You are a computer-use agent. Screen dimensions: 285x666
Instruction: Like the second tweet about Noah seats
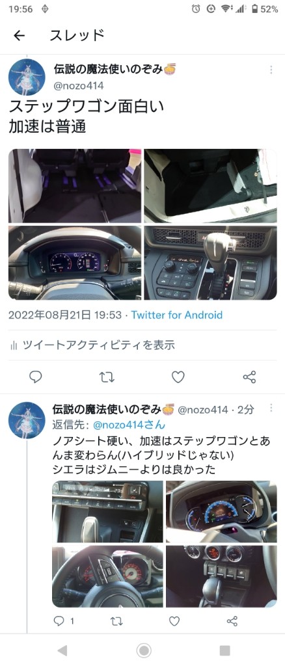click(174, 621)
